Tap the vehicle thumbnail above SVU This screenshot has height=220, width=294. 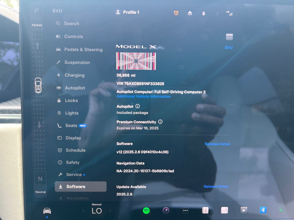[229, 37]
